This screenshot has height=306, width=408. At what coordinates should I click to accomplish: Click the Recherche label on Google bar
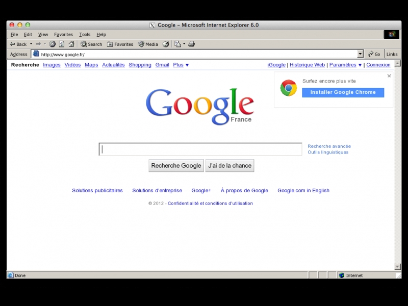click(25, 65)
